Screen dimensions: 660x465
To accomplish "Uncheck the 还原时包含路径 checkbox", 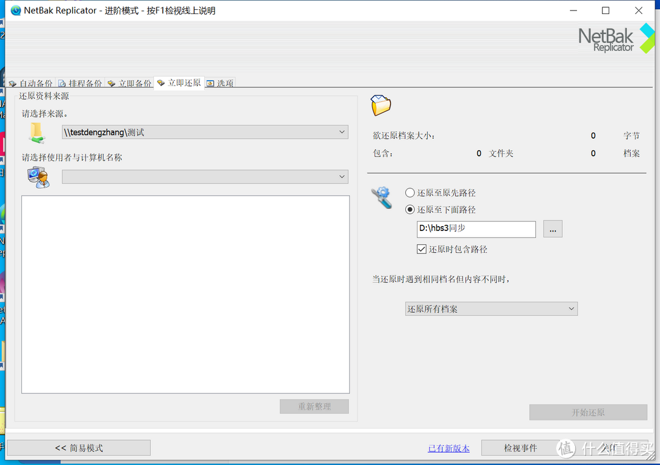I will pos(421,249).
